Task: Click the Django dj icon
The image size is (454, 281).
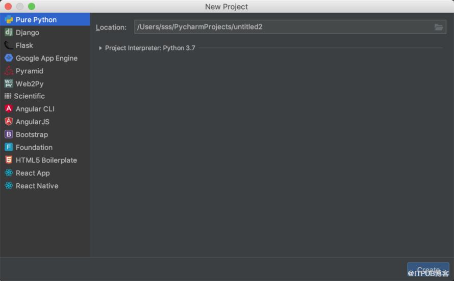Action: tap(9, 32)
